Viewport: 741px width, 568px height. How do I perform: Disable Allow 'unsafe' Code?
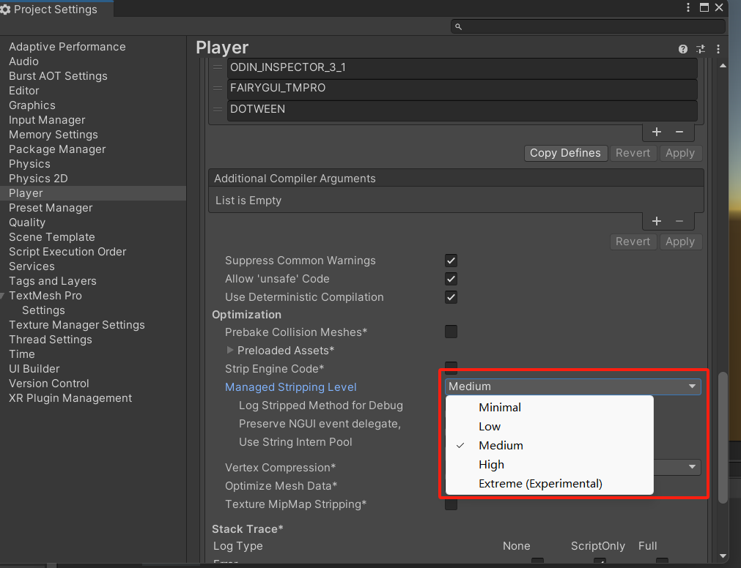pos(451,279)
